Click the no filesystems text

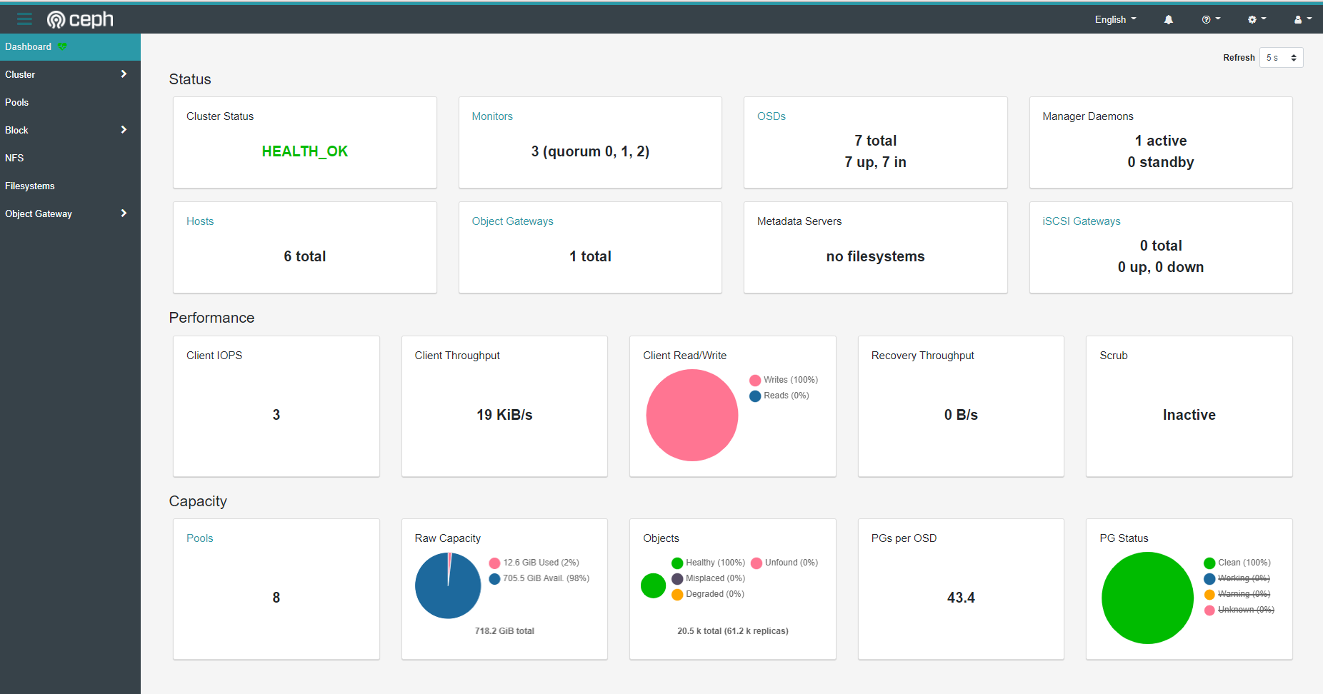[x=876, y=256]
